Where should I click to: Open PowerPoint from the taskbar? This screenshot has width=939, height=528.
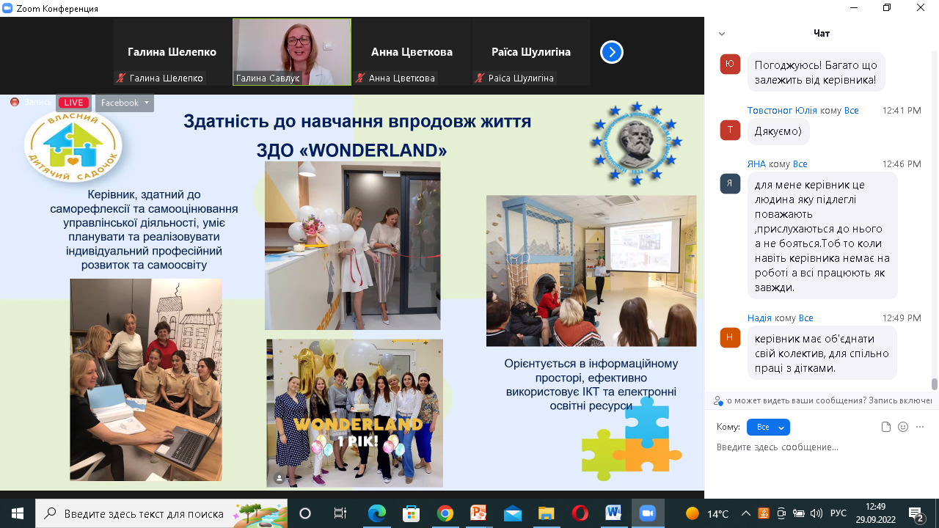(478, 513)
